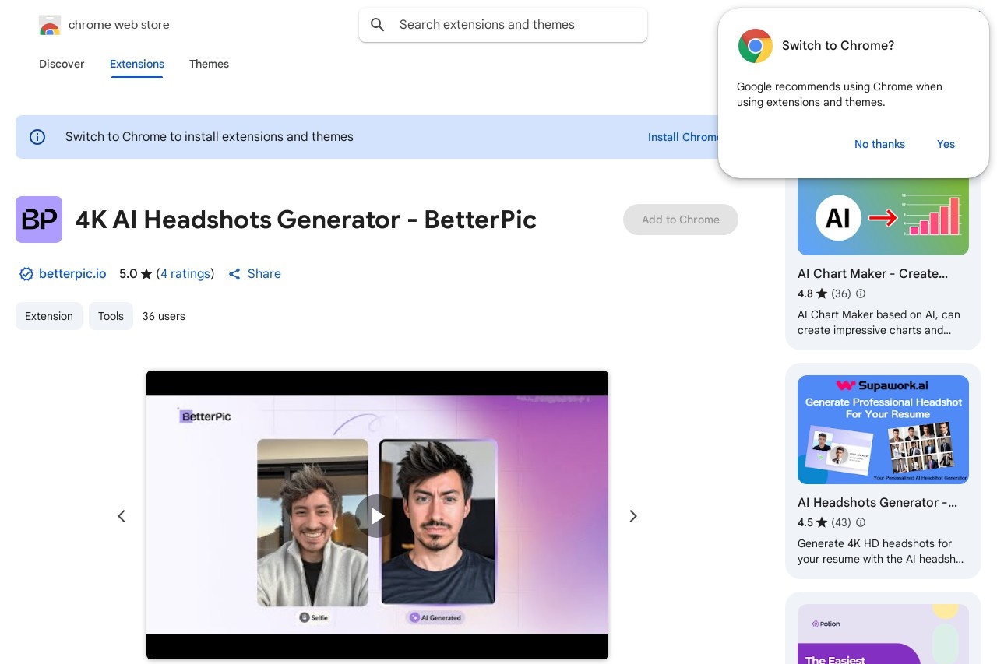Screen dimensions: 997x664
Task: Click the Share icon
Action: point(234,274)
